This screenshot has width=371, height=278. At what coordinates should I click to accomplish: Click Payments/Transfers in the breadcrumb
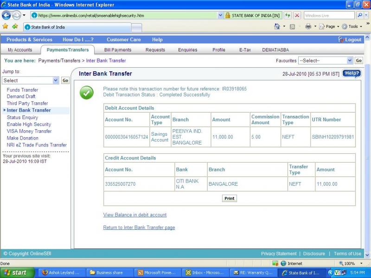[59, 61]
